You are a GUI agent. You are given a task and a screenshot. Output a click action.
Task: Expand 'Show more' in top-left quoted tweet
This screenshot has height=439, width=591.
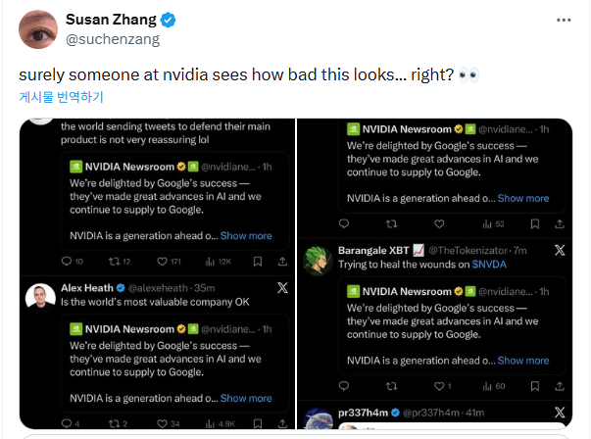pos(246,235)
